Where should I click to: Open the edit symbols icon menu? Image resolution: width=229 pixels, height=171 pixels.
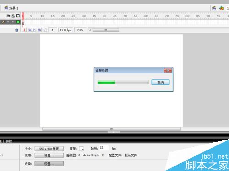pos(222,8)
